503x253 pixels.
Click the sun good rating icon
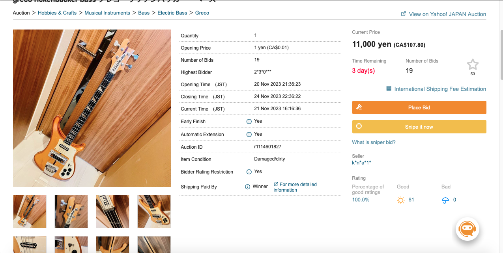[401, 200]
